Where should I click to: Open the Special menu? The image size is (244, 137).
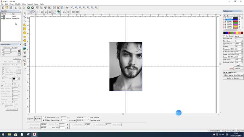coord(30,4)
